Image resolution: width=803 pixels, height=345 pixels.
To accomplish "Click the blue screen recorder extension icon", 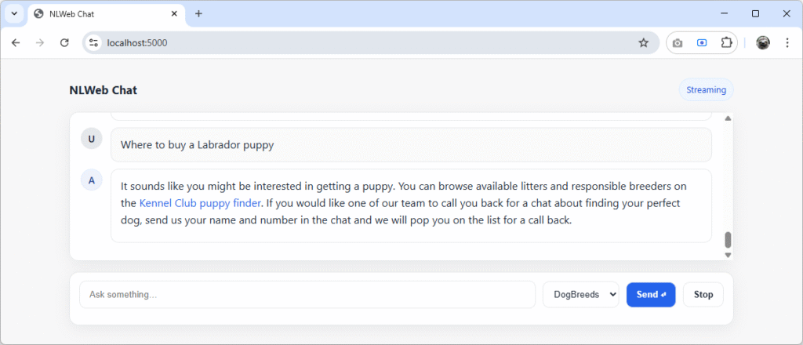I will tap(702, 43).
